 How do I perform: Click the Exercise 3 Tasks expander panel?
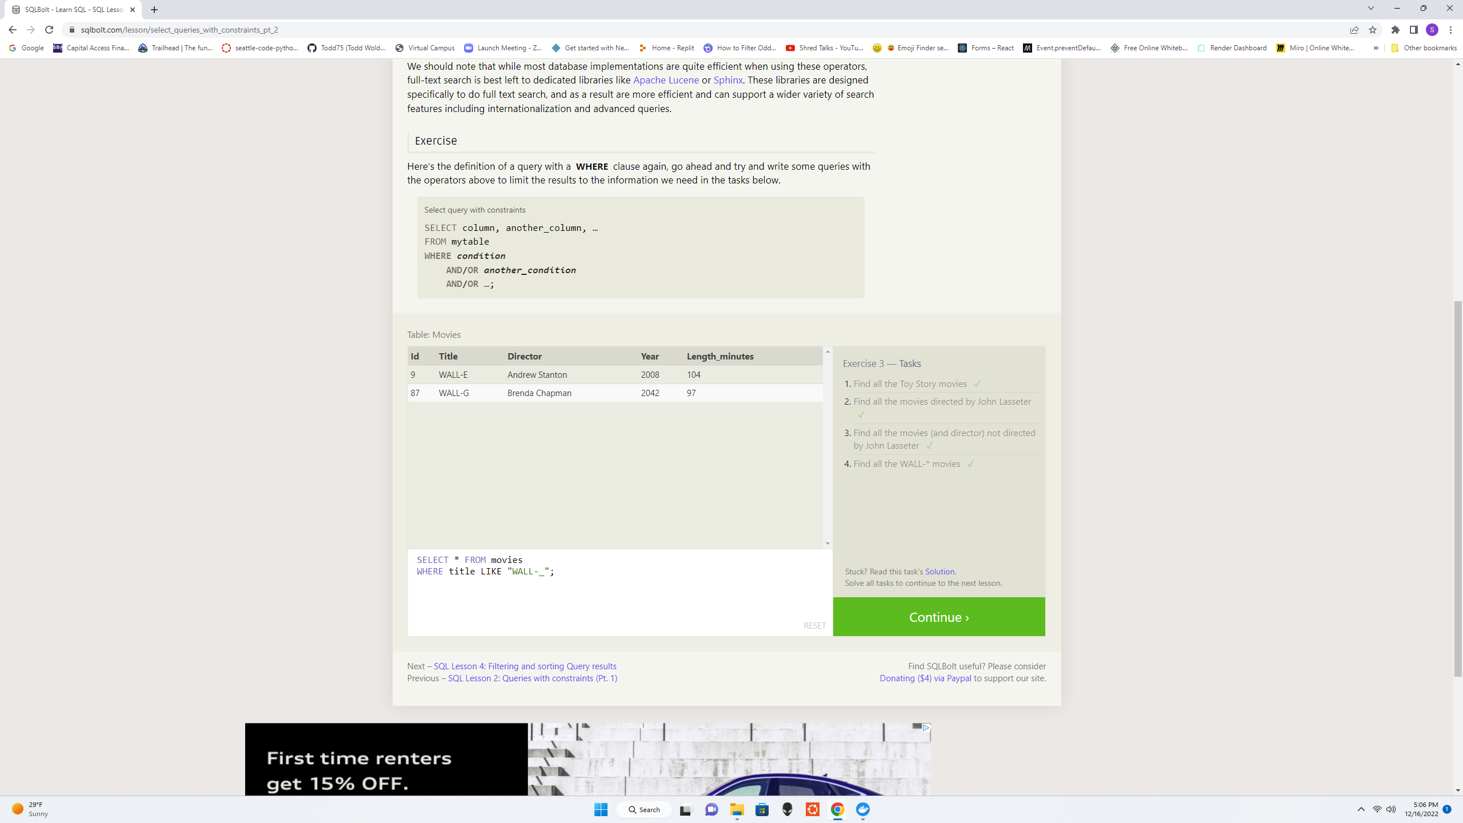[x=882, y=363]
